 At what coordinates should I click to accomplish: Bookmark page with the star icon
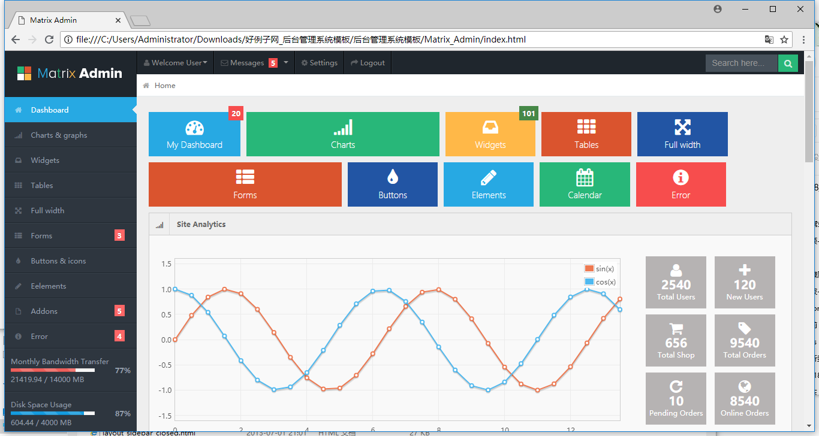click(x=784, y=40)
